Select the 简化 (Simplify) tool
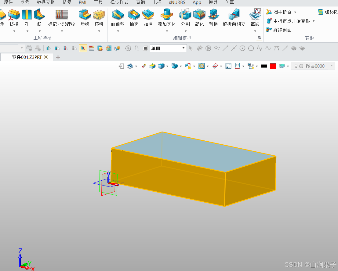Screen dimensions: 338x271 tap(199, 18)
